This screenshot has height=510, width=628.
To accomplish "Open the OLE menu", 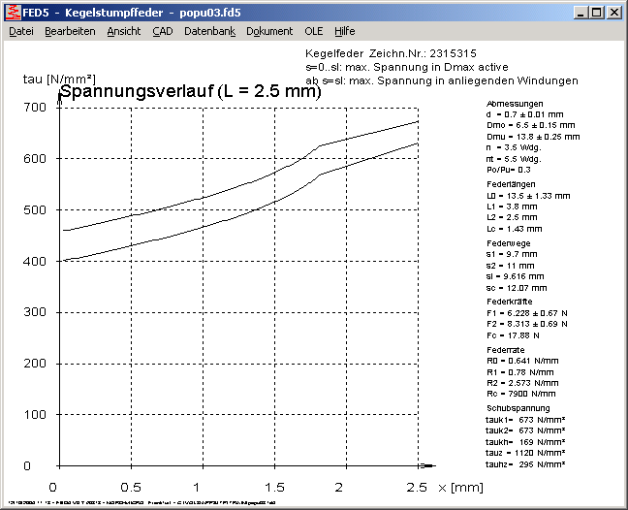I will 314,31.
